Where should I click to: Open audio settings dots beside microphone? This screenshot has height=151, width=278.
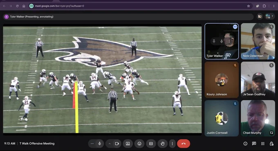tap(92, 144)
